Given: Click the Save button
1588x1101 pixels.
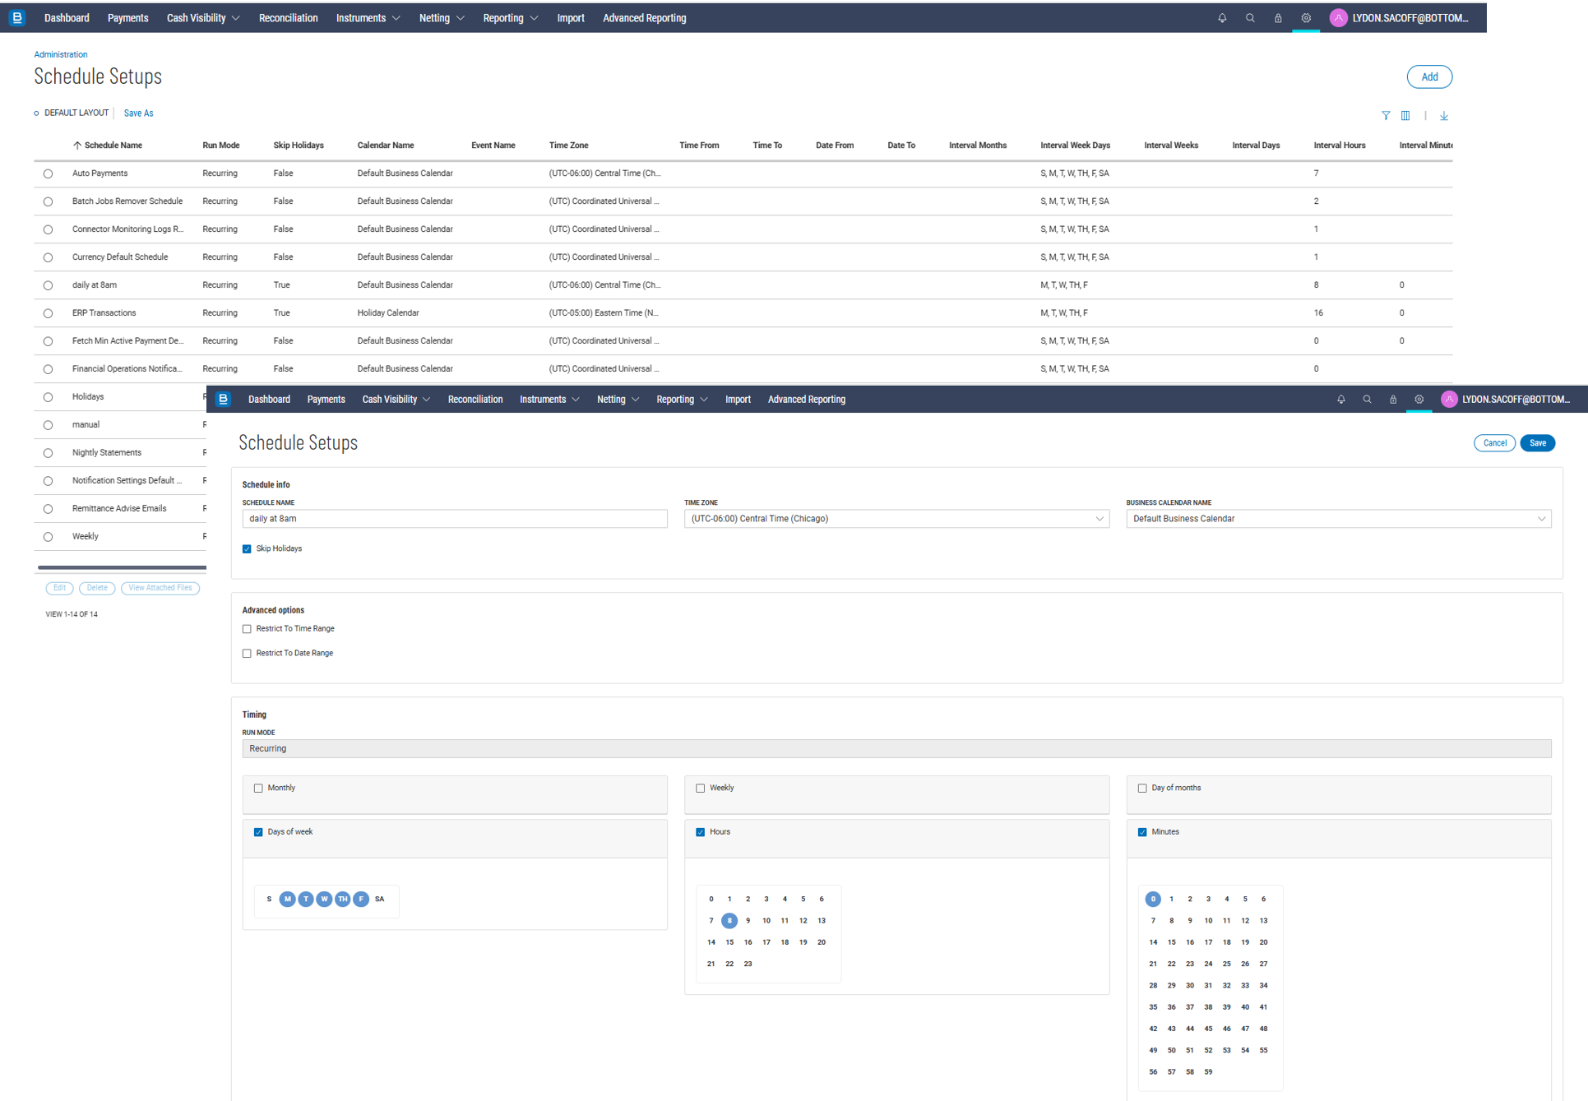Looking at the screenshot, I should 1537,443.
